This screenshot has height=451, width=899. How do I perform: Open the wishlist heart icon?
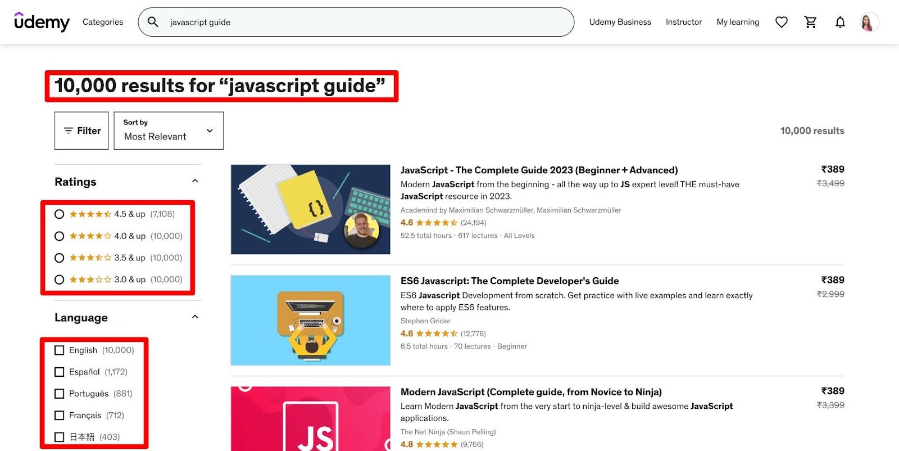coord(782,22)
